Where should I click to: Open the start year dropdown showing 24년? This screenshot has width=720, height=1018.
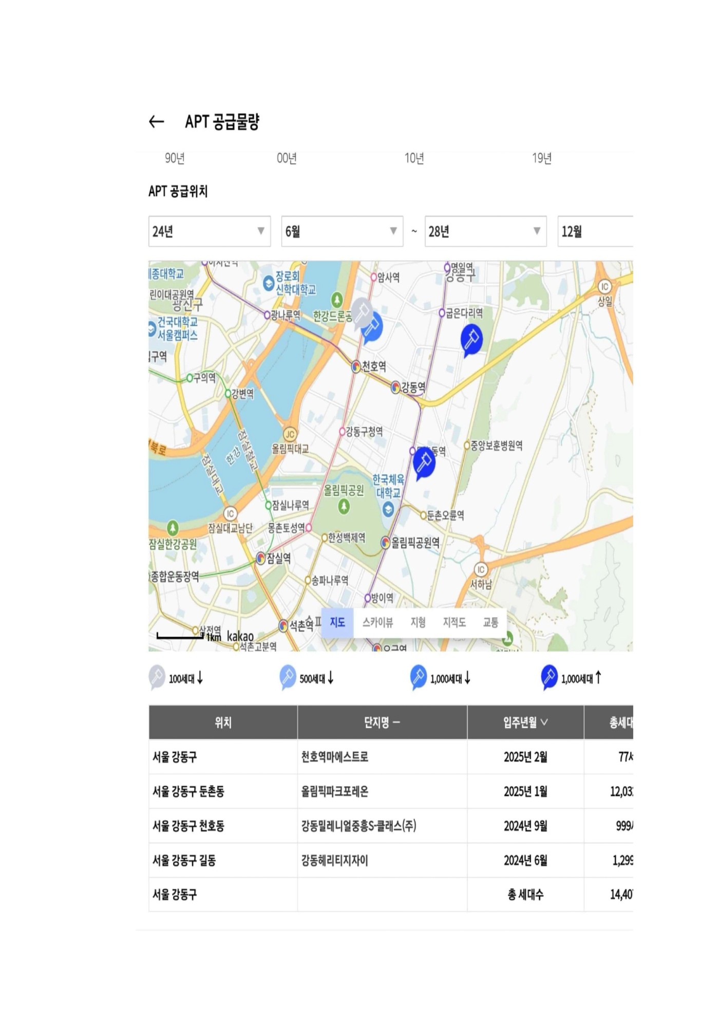click(210, 231)
